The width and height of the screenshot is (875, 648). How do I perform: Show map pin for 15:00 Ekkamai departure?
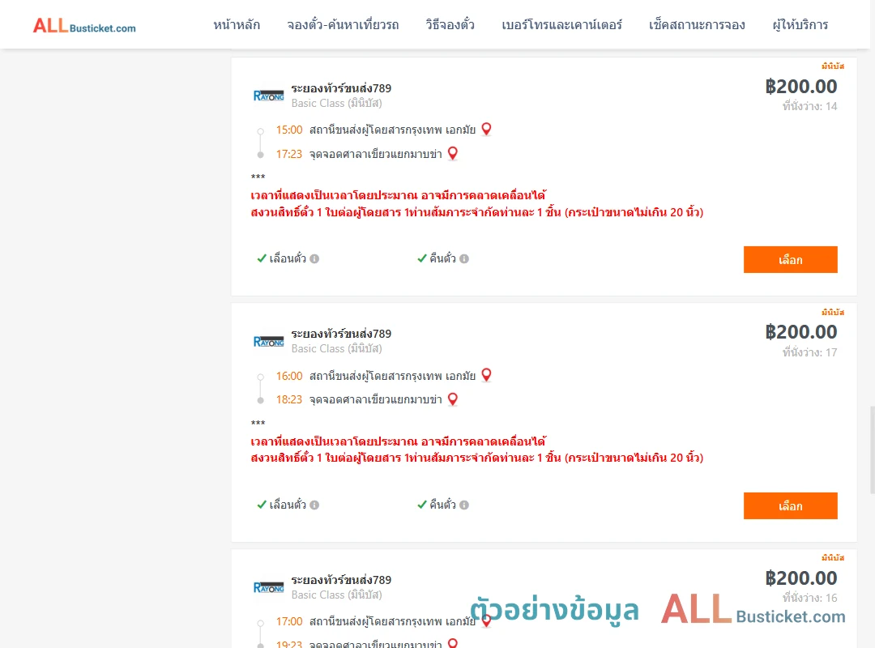click(x=487, y=129)
